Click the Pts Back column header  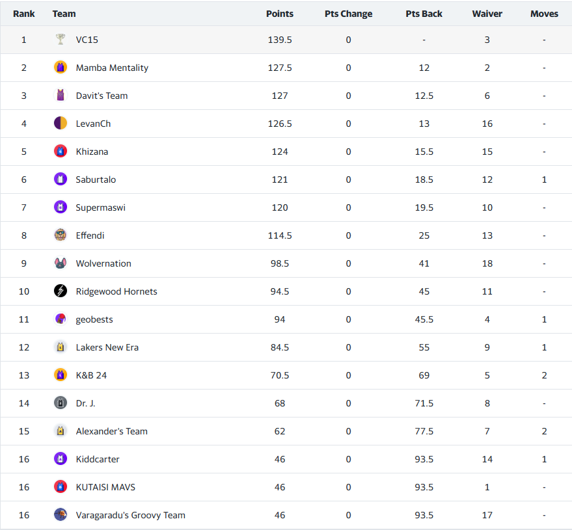(x=424, y=14)
